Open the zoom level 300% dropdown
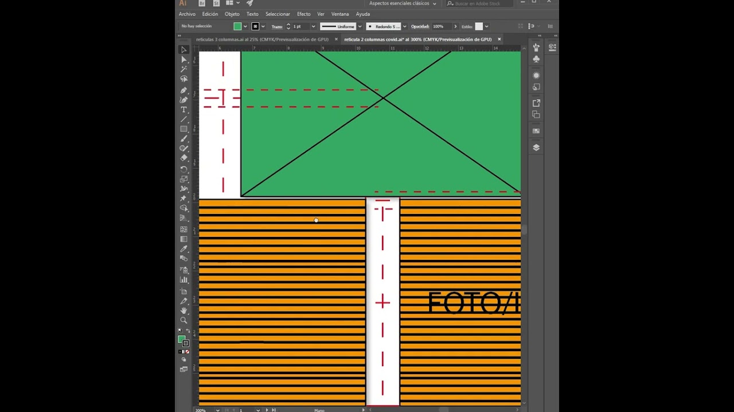The image size is (734, 412). [x=217, y=410]
